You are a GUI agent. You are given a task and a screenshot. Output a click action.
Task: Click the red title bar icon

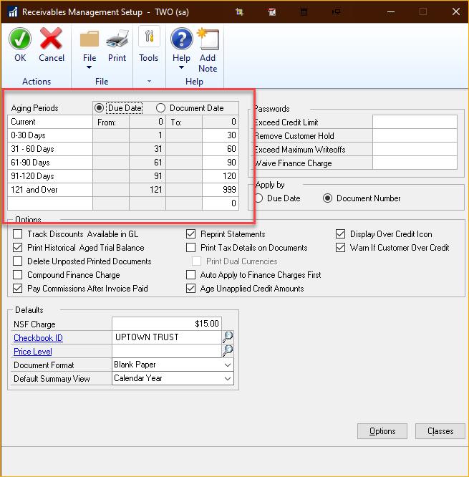coord(271,12)
